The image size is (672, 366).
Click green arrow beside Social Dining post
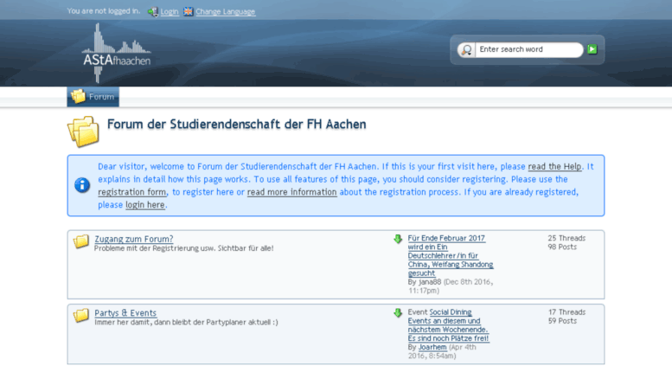pos(398,313)
